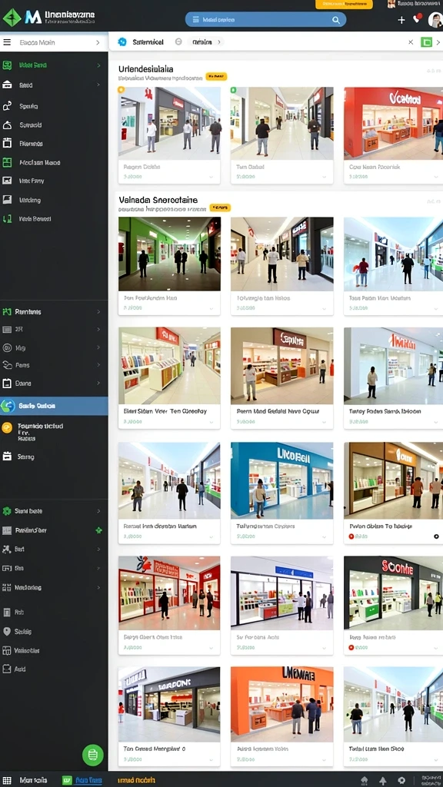Image resolution: width=443 pixels, height=787 pixels.
Task: Close the breadcrumb bar with X icon
Action: [411, 42]
